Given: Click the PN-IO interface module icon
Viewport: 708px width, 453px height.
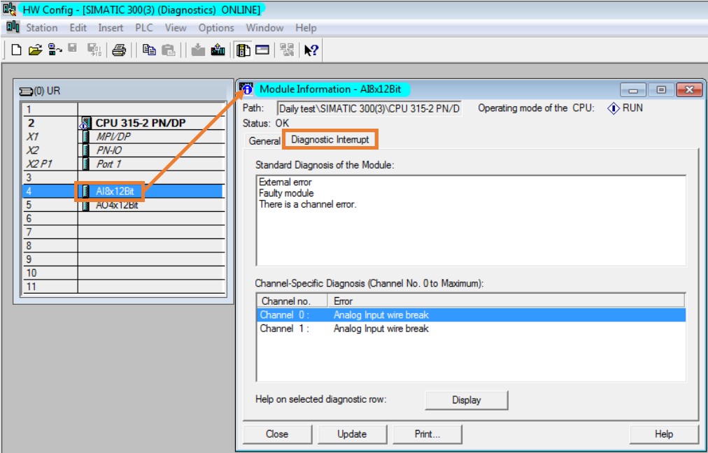Looking at the screenshot, I should [x=86, y=150].
